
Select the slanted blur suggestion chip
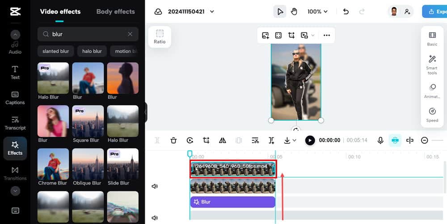(x=55, y=51)
